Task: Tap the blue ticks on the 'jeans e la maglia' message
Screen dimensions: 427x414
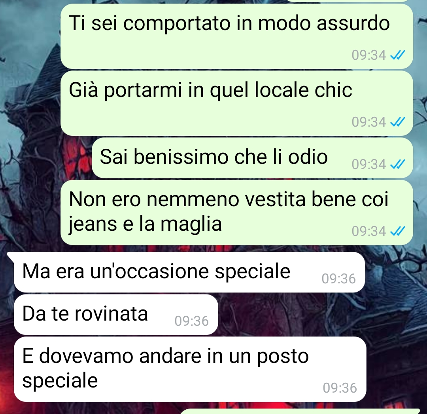Action: (x=398, y=231)
